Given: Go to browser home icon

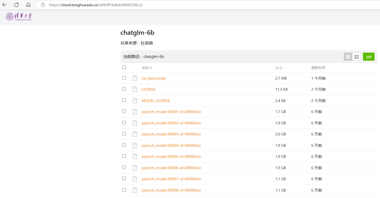Looking at the screenshot, I should tap(28, 5).
